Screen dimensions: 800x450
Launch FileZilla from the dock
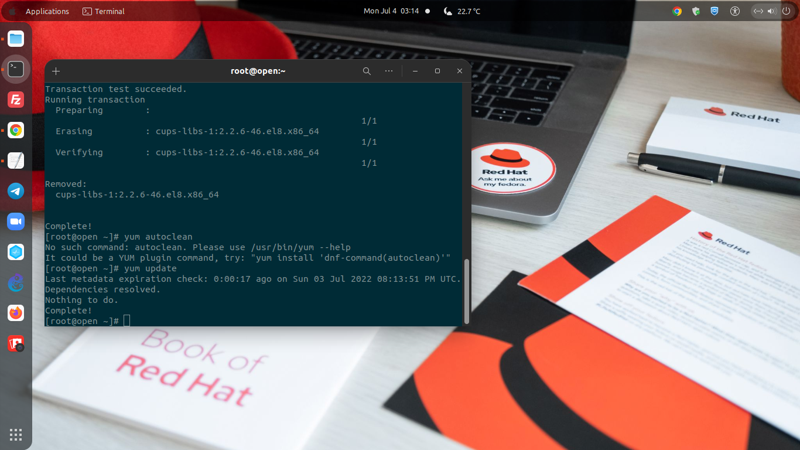pyautogui.click(x=16, y=100)
